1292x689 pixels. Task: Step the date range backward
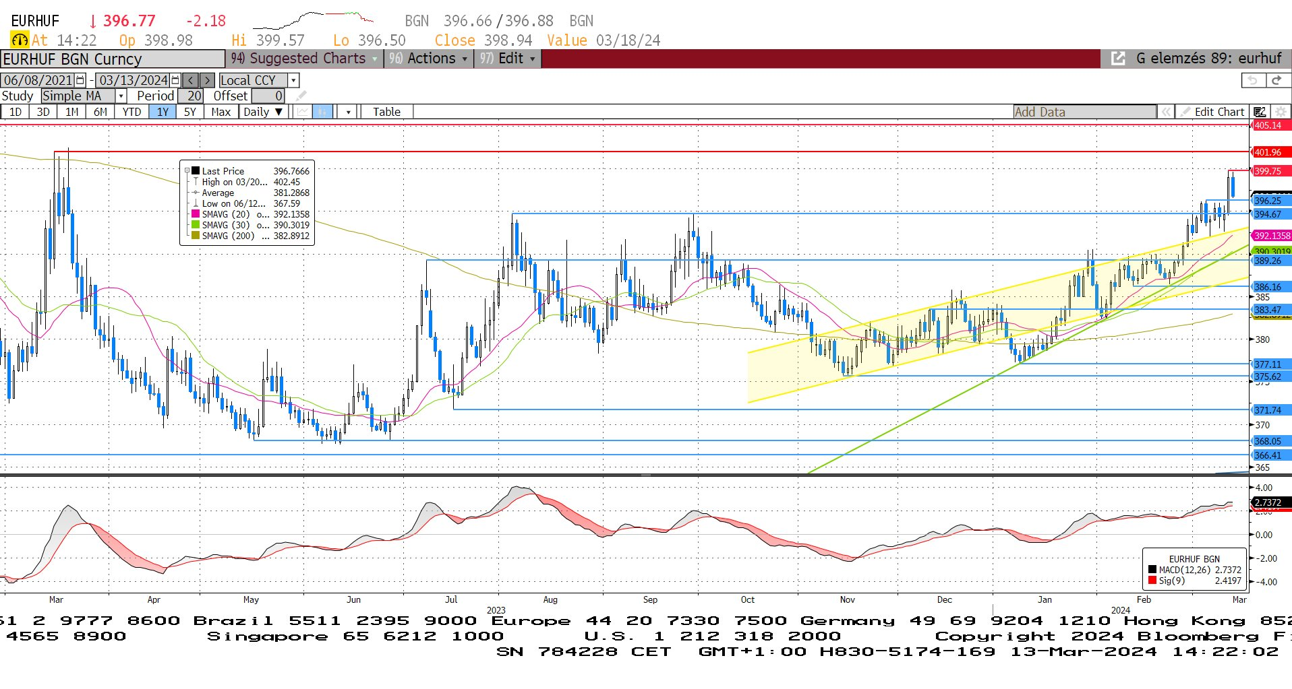coord(191,80)
